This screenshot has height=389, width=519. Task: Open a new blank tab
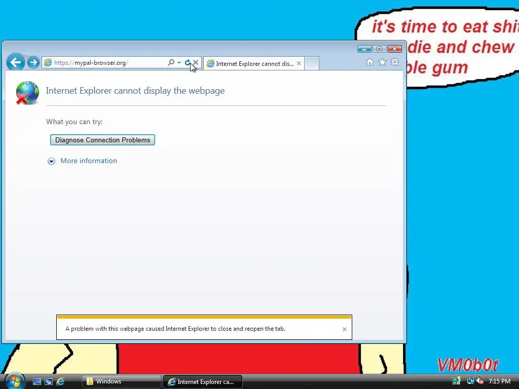tap(312, 63)
